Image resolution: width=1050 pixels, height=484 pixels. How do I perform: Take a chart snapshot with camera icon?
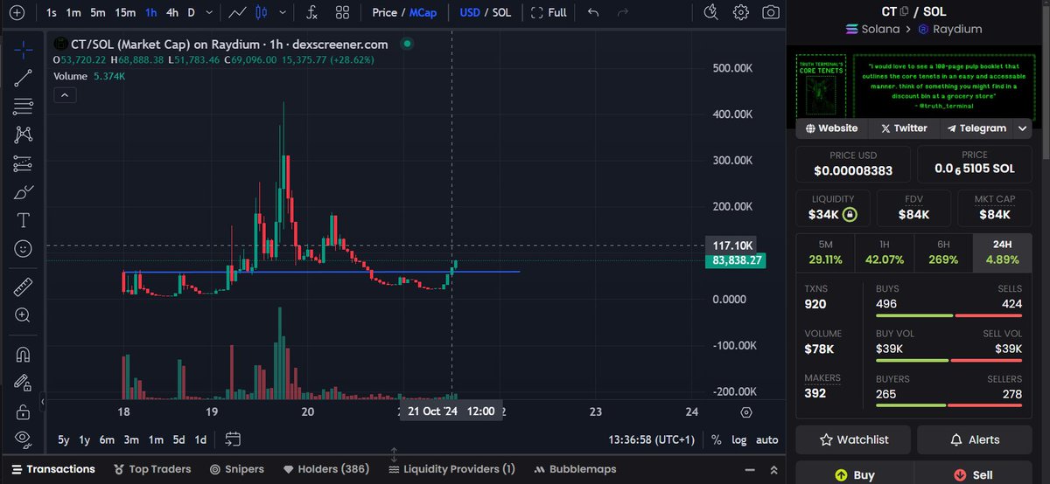[x=770, y=12]
